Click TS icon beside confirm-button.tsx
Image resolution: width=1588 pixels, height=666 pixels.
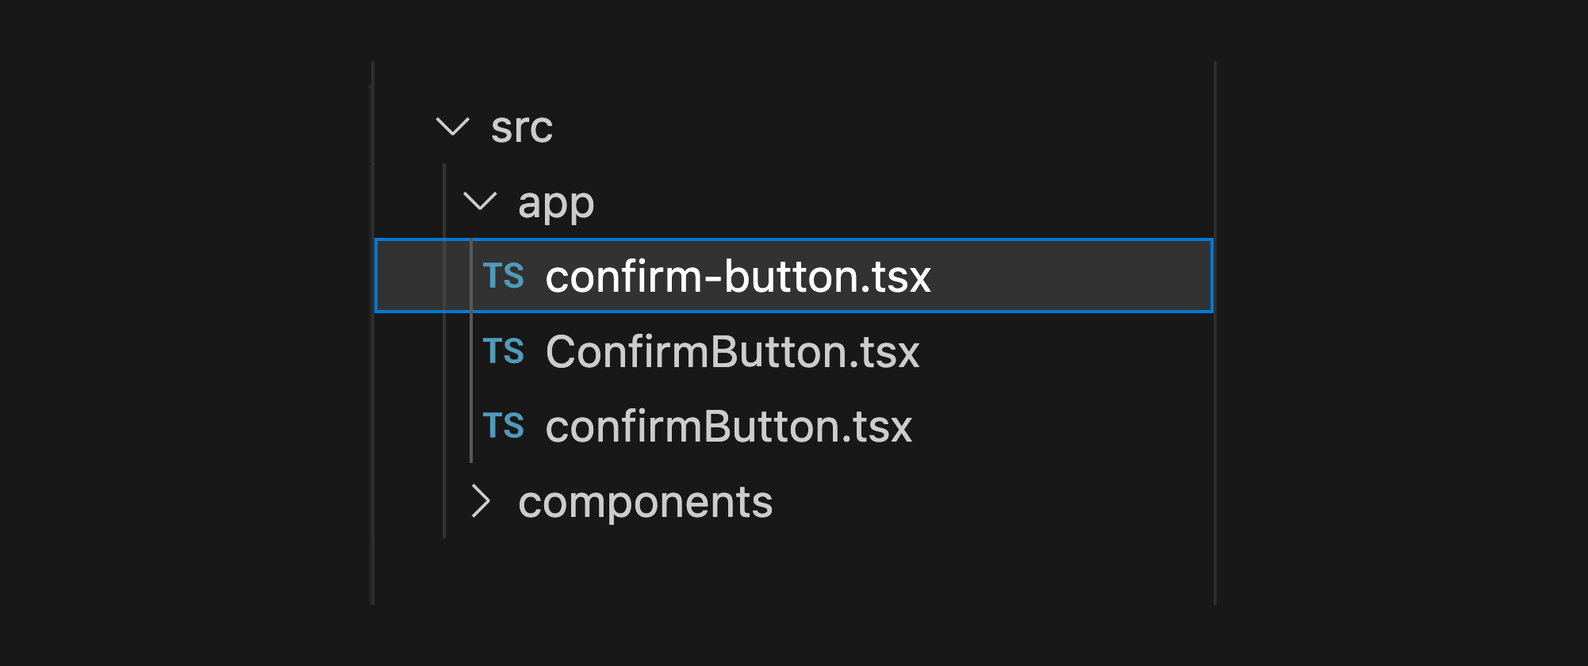coord(504,276)
